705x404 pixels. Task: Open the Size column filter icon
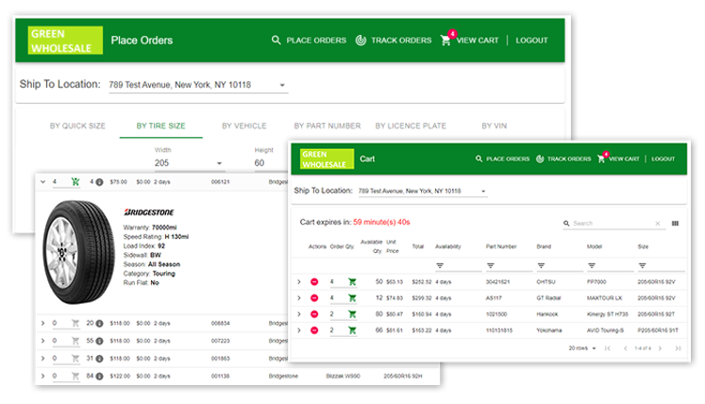coord(642,266)
